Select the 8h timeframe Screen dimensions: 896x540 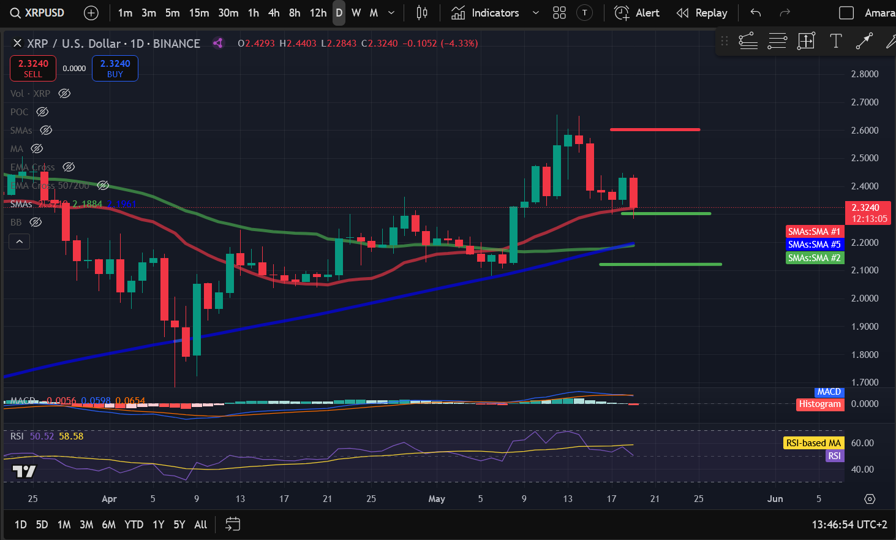pyautogui.click(x=295, y=13)
